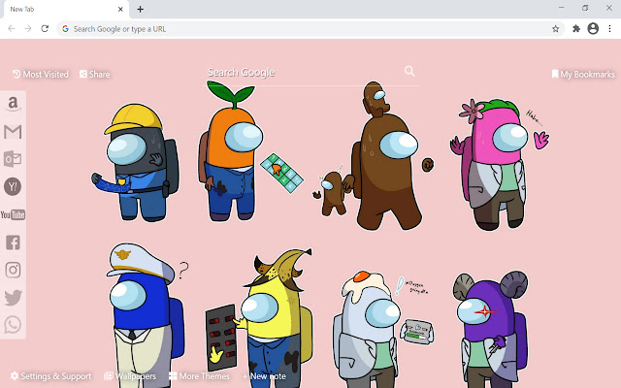This screenshot has height=388, width=621.
Task: Click the Google logo in the address bar
Action: click(65, 29)
